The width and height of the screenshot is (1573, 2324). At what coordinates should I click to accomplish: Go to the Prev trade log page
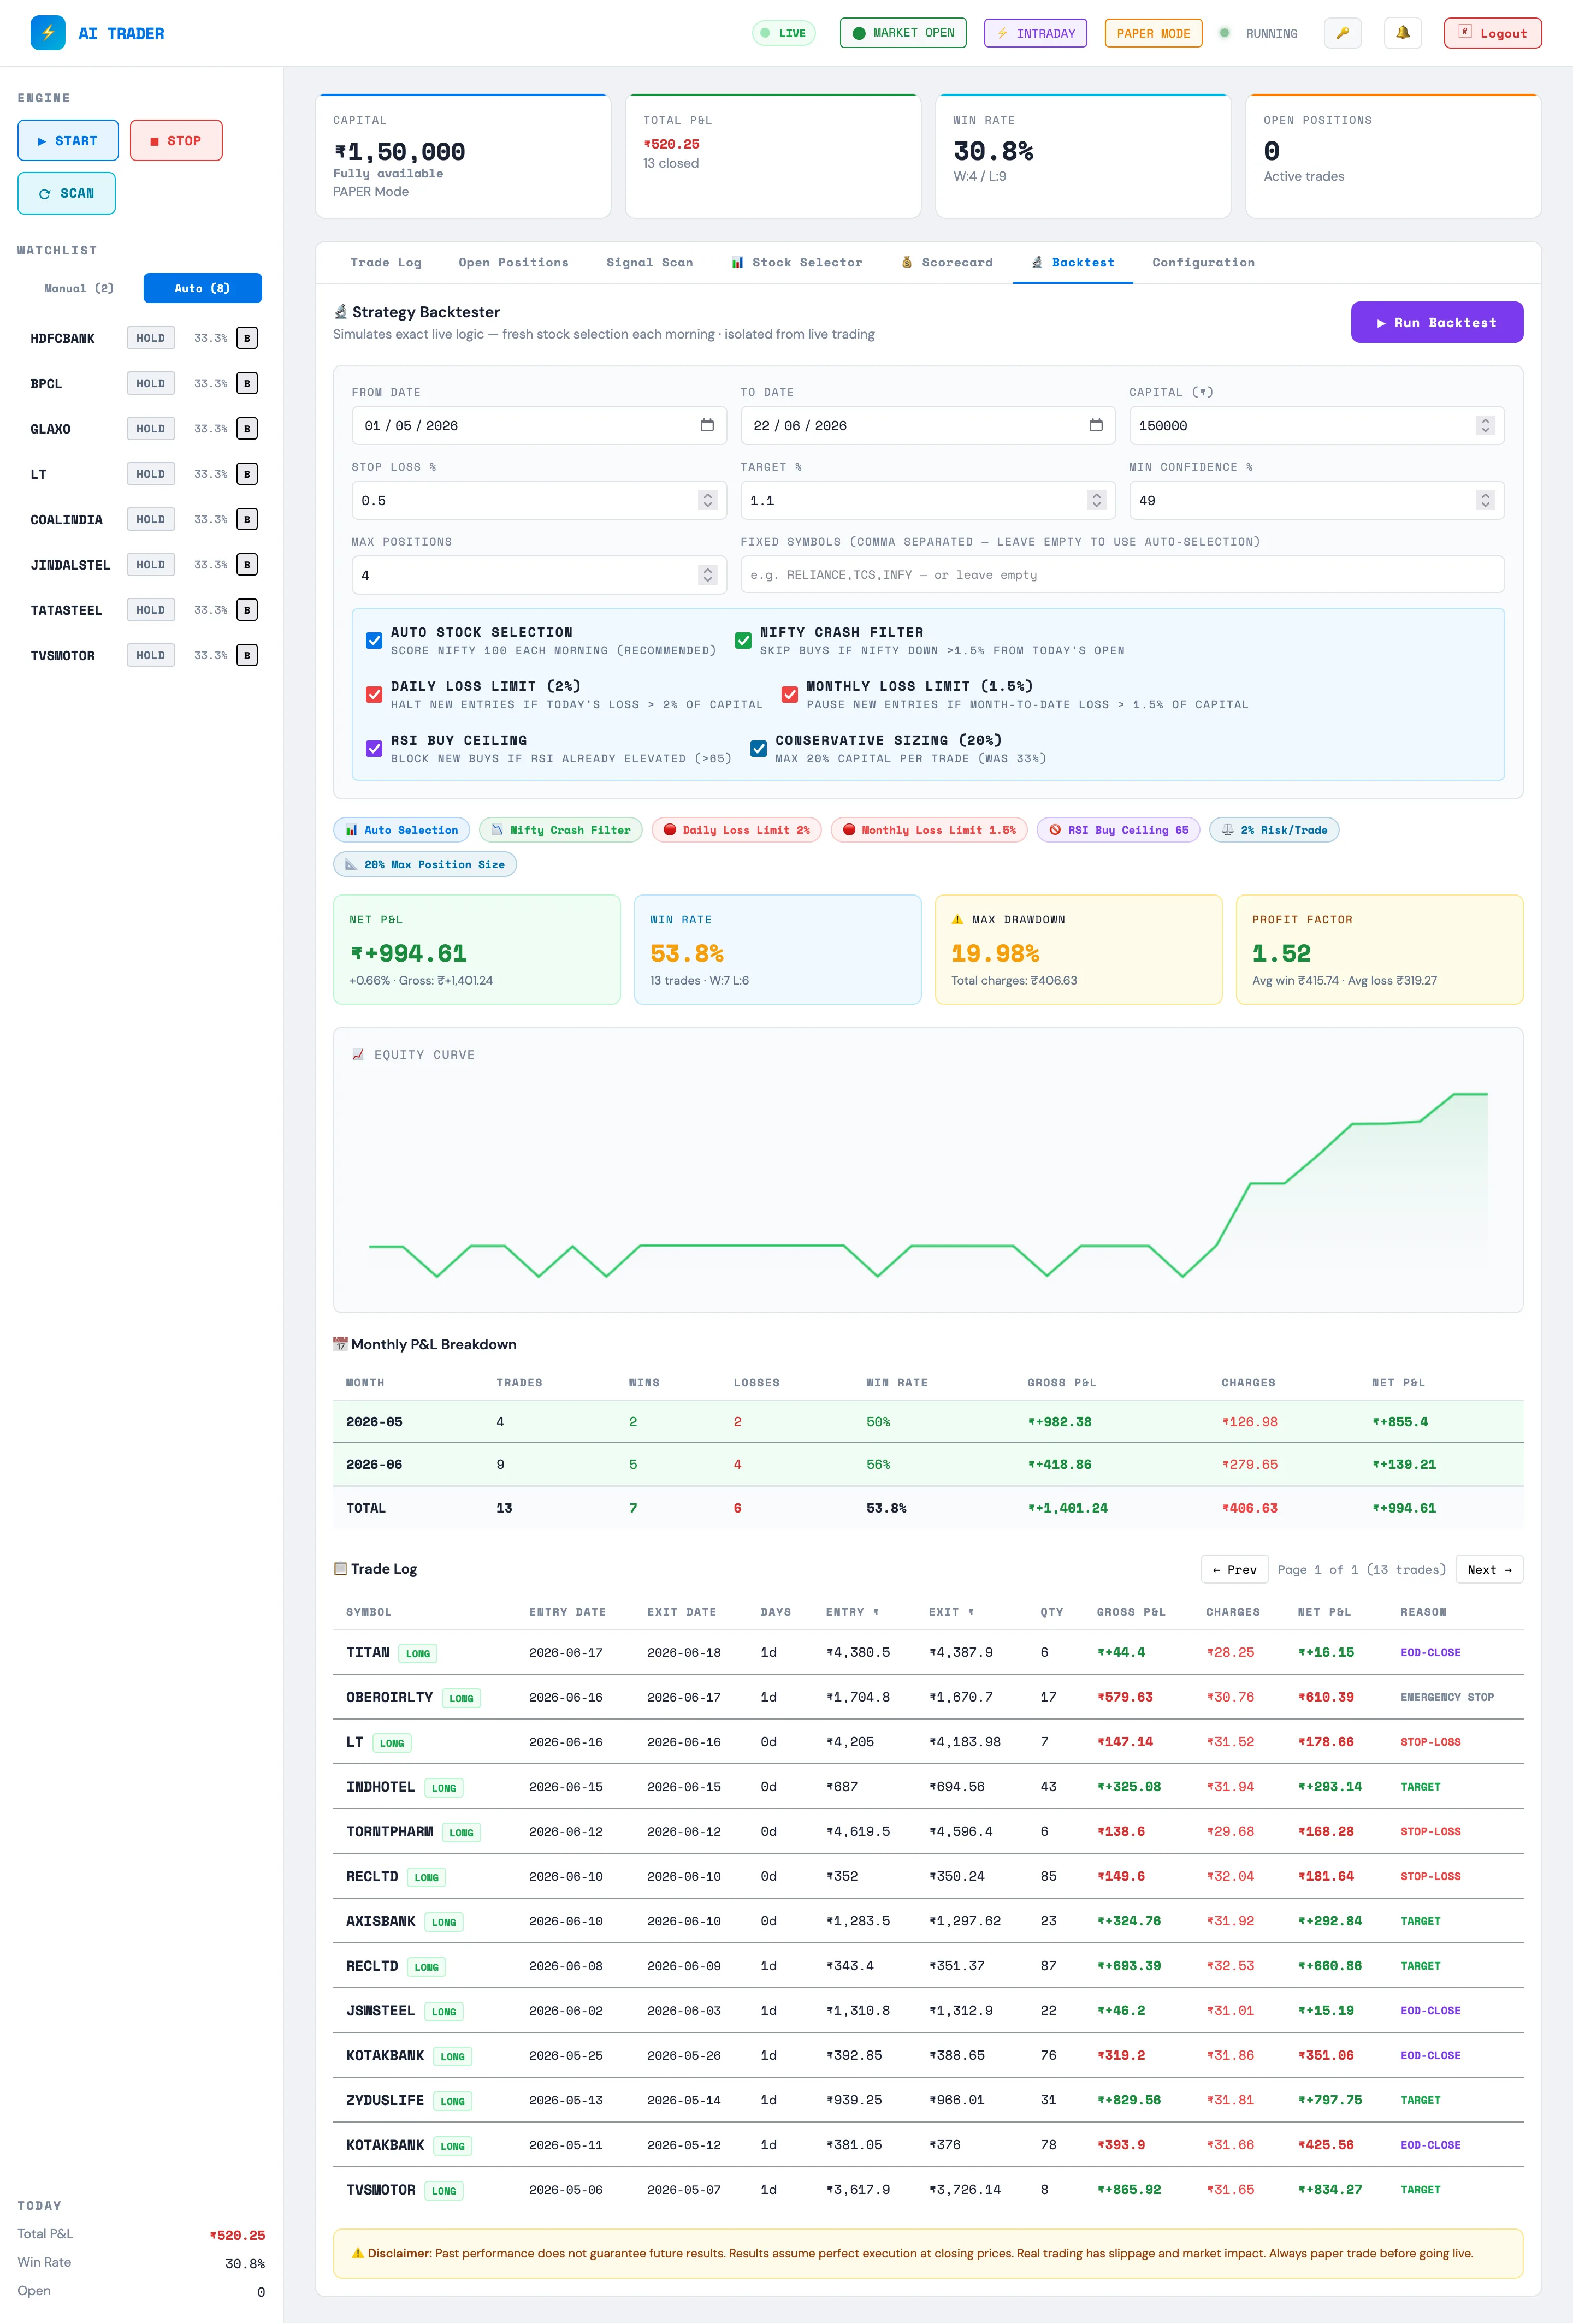coord(1234,1569)
